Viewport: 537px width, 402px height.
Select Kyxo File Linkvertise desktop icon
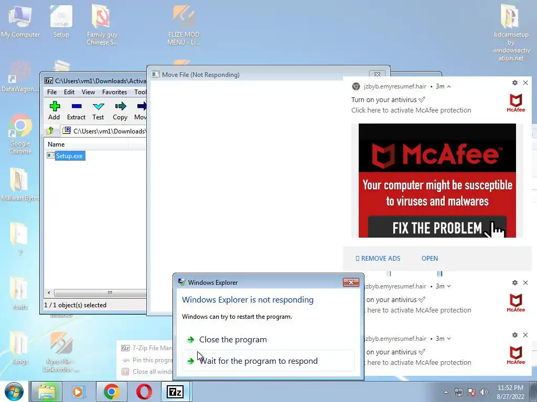click(x=61, y=352)
